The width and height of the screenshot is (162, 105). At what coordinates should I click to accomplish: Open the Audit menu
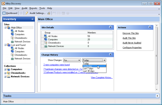[x=24, y=8]
